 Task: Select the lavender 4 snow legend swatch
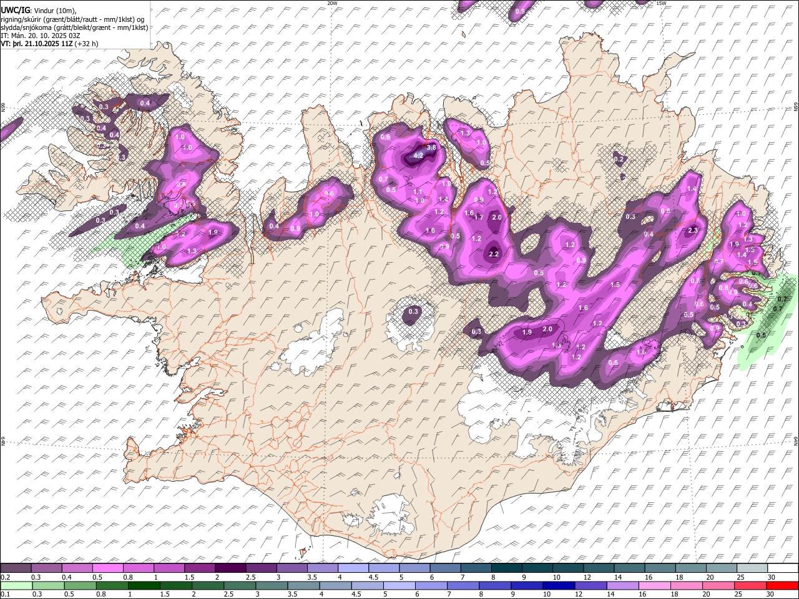tap(353, 568)
